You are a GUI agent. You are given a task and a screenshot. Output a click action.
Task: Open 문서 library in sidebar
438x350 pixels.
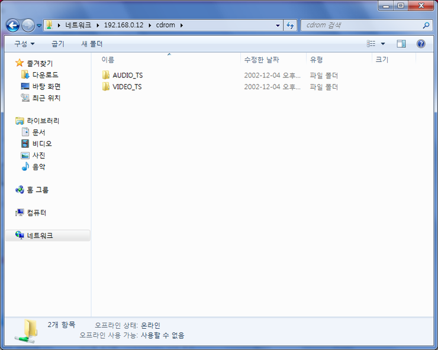pyautogui.click(x=38, y=132)
